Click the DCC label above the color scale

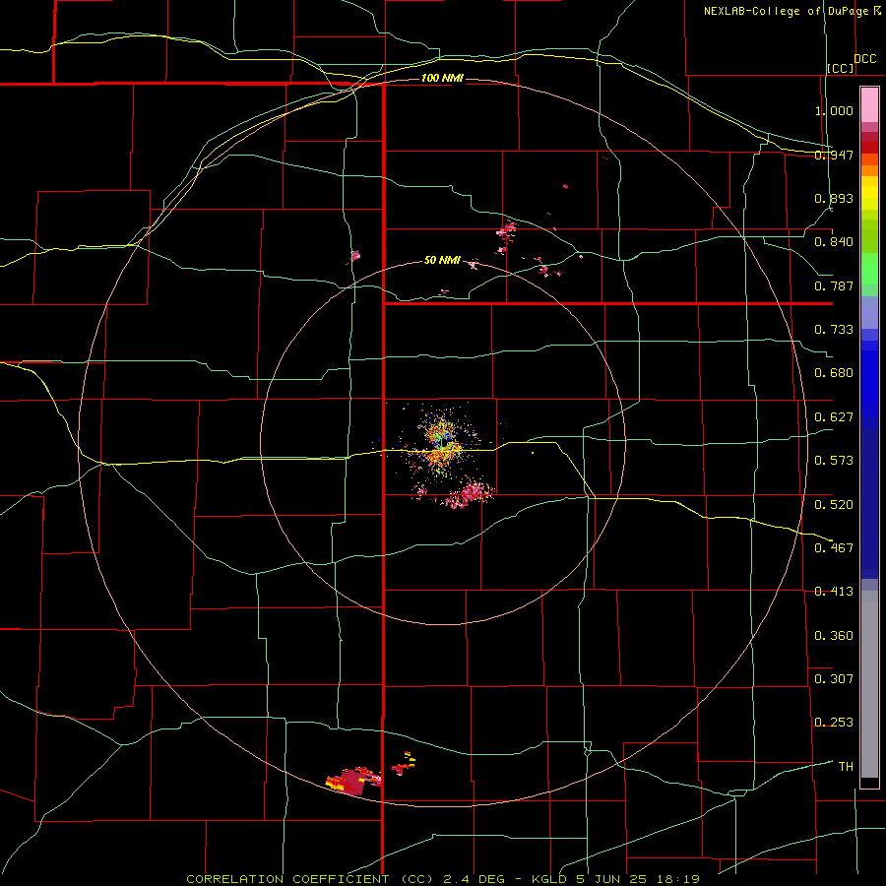click(865, 59)
